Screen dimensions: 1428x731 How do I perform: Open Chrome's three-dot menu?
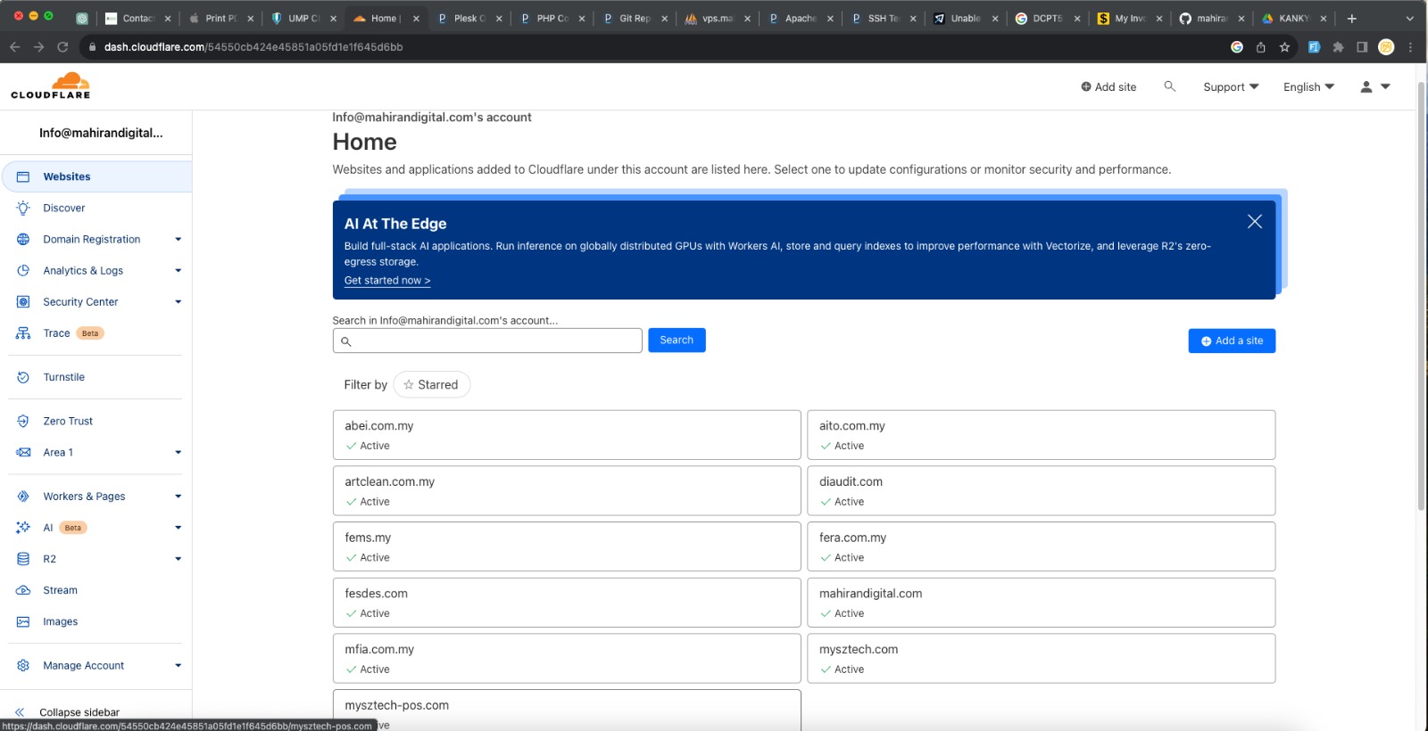pyautogui.click(x=1410, y=47)
